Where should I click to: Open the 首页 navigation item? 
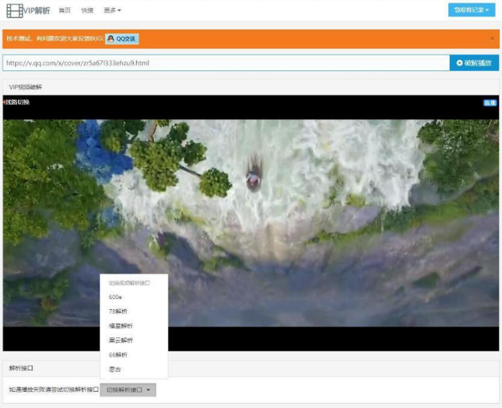(x=64, y=11)
